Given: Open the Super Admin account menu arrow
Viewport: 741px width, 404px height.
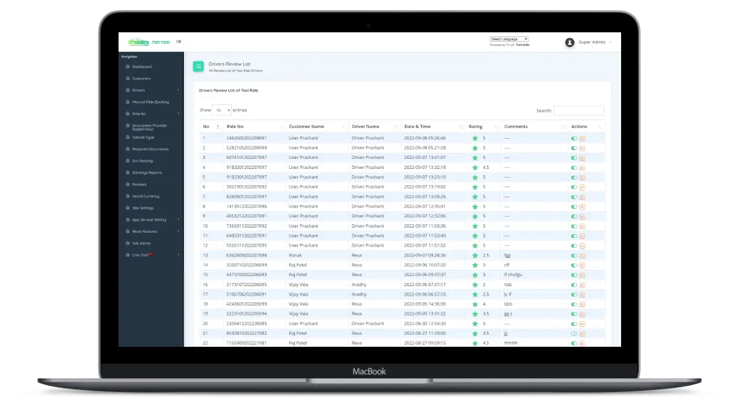Looking at the screenshot, I should pos(610,42).
